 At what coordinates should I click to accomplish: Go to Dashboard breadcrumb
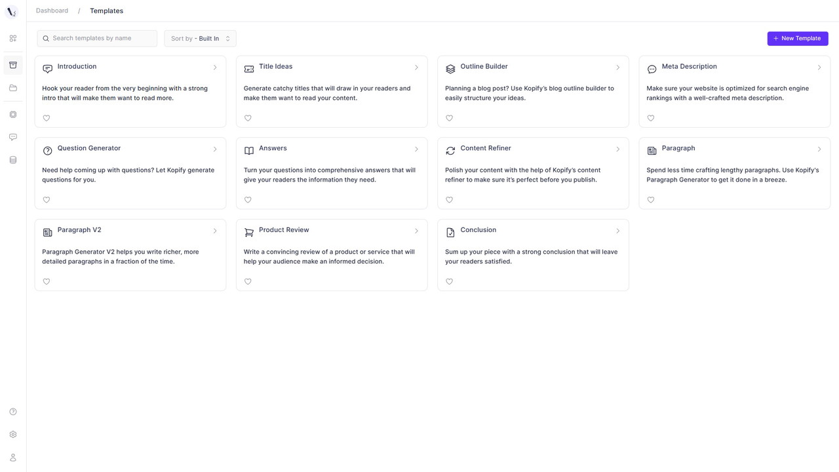pos(52,11)
